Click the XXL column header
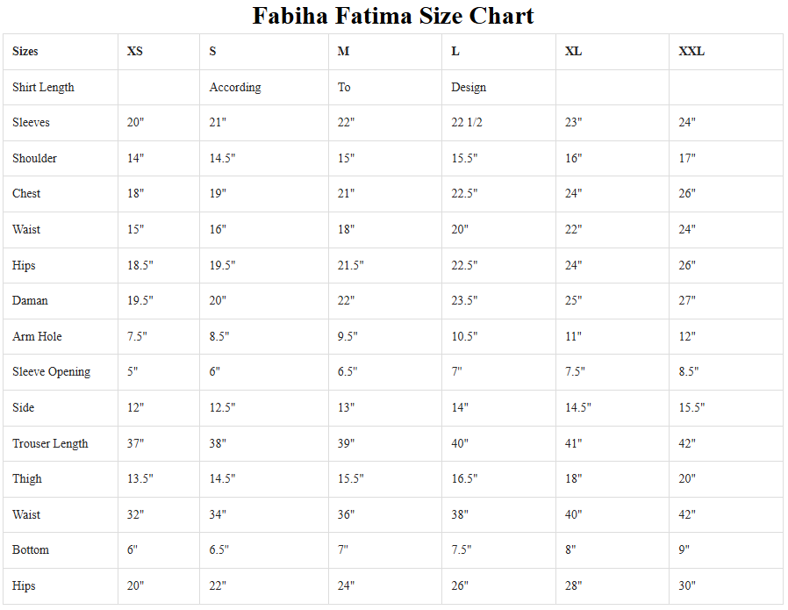The height and width of the screenshot is (610, 788). (691, 52)
